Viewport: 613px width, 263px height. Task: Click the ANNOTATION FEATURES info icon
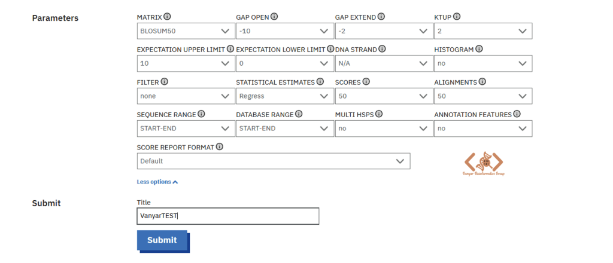click(517, 114)
